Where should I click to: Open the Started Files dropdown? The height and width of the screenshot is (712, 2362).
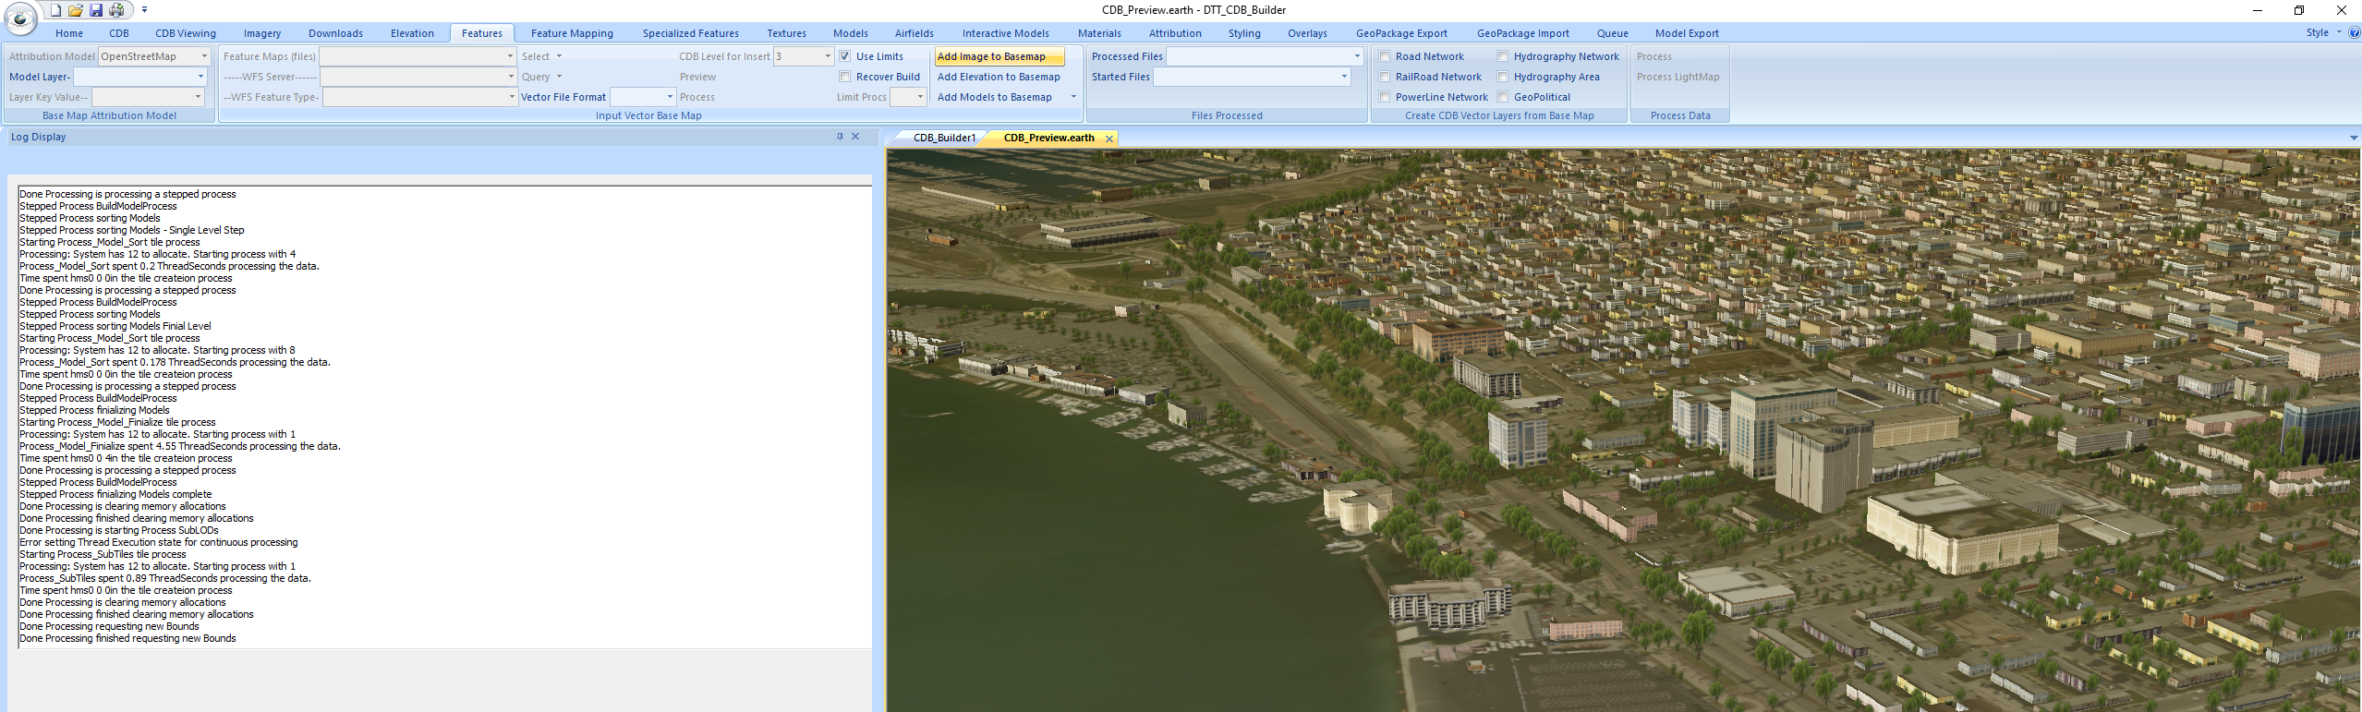point(1344,77)
